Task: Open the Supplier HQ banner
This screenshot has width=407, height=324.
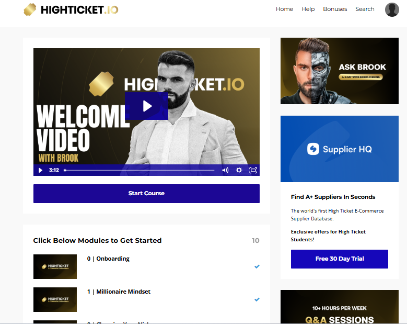Action: [340, 149]
